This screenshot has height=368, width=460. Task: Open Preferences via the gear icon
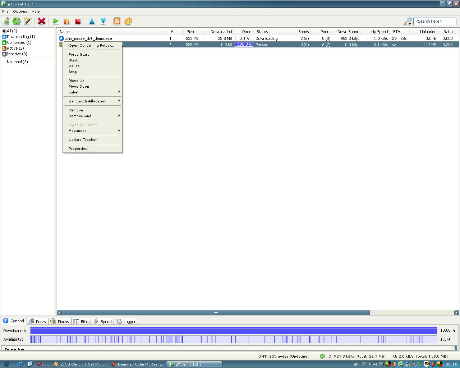[x=128, y=21]
